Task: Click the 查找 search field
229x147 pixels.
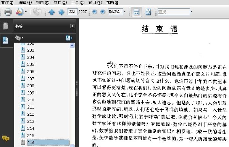Action: point(174,12)
